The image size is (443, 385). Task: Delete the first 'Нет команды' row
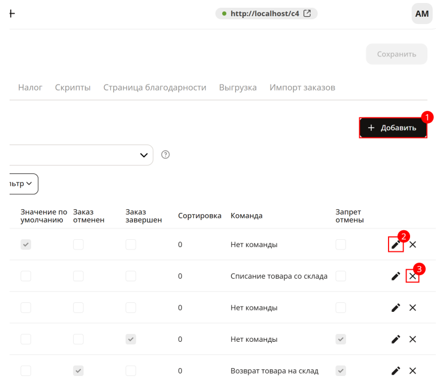point(412,244)
